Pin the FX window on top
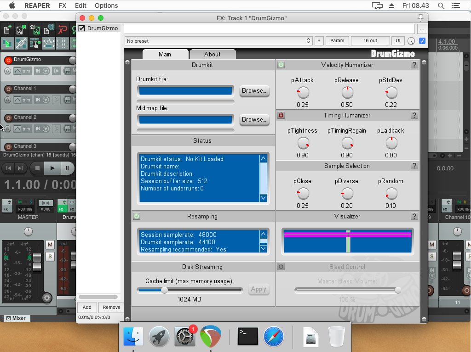This screenshot has width=471, height=352. click(420, 18)
